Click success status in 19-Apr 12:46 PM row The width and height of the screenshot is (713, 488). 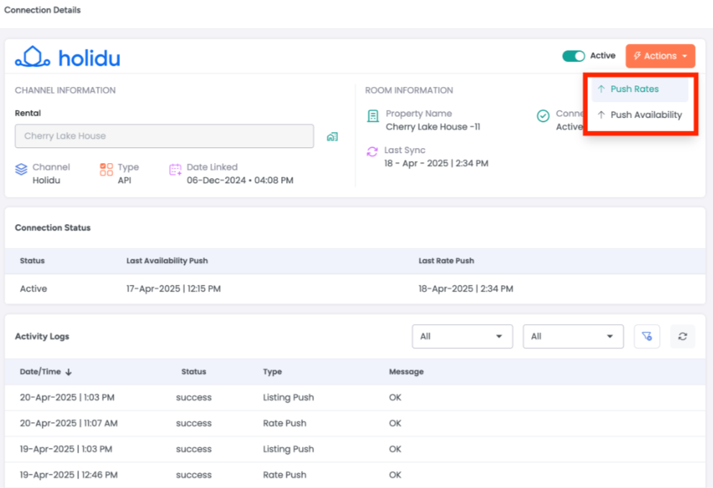tap(194, 475)
